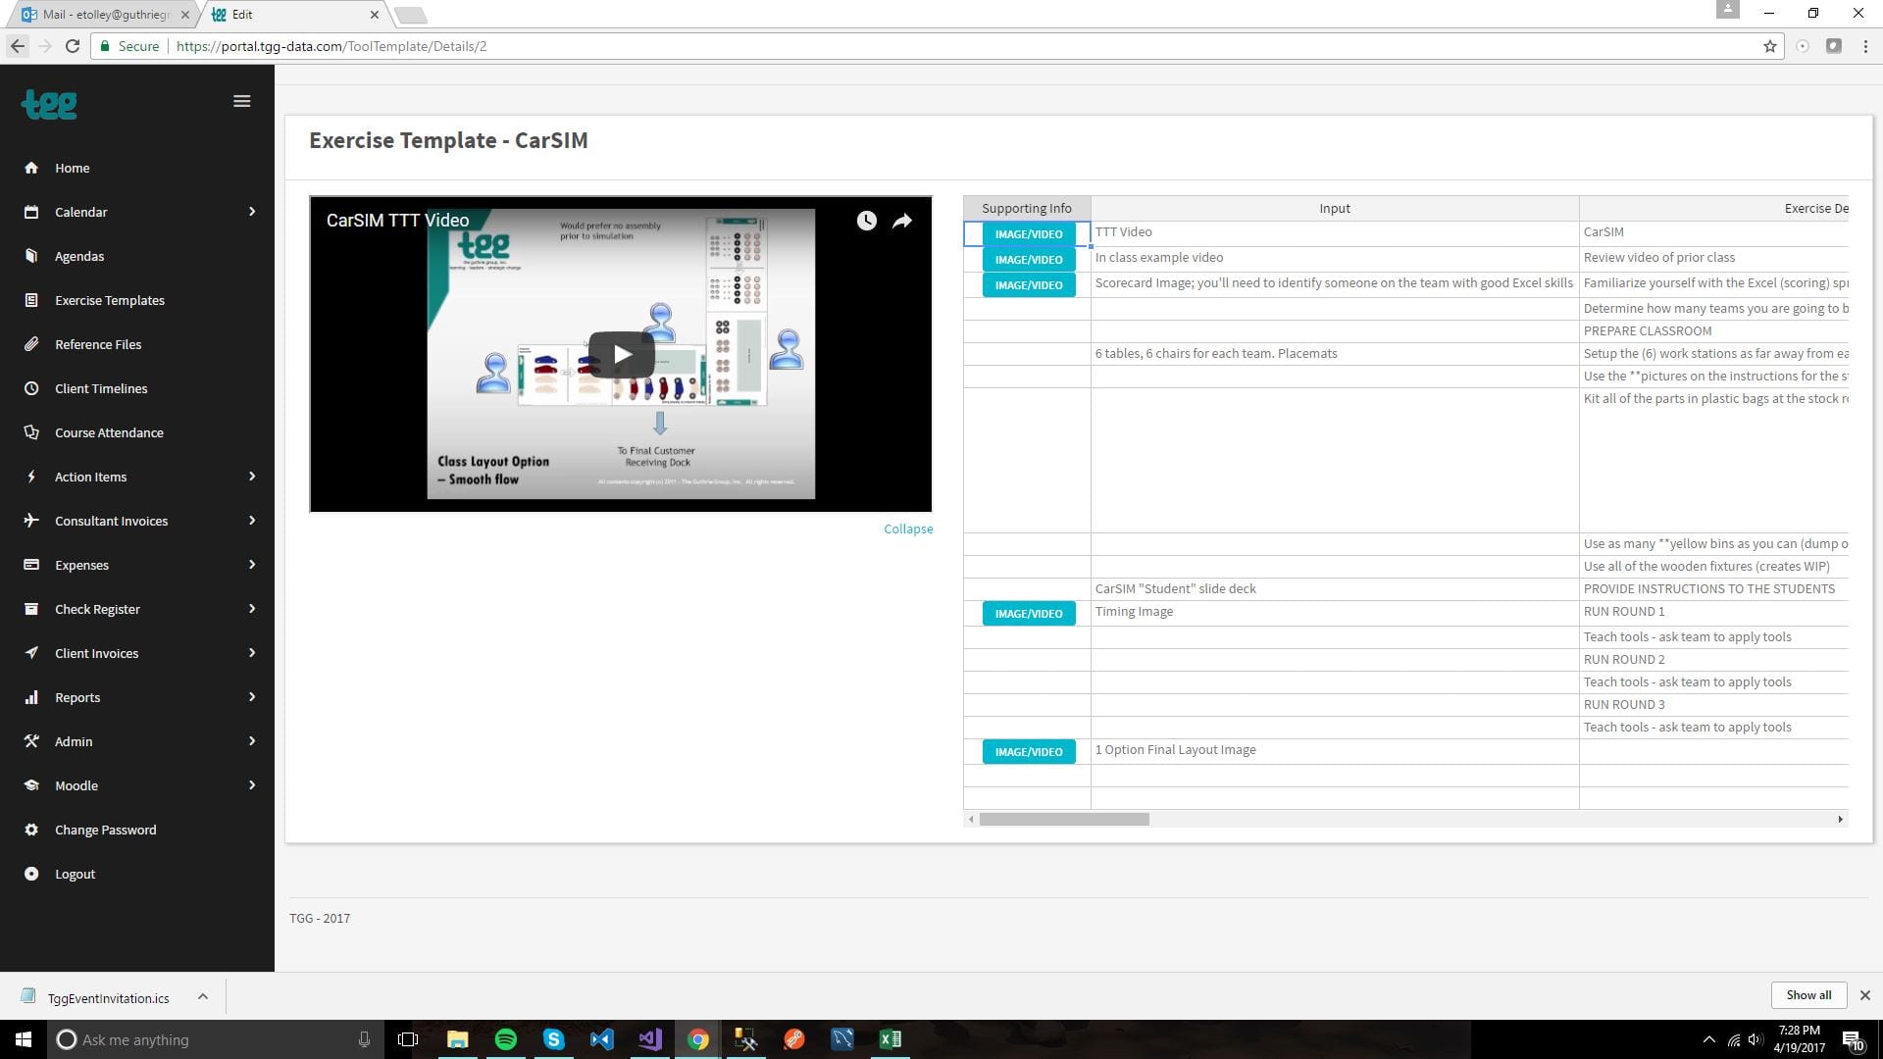Open Spotify from the taskbar
This screenshot has height=1059, width=1883.
pos(506,1039)
